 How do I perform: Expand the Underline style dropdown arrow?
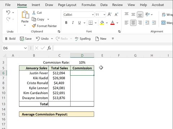(x=84, y=23)
